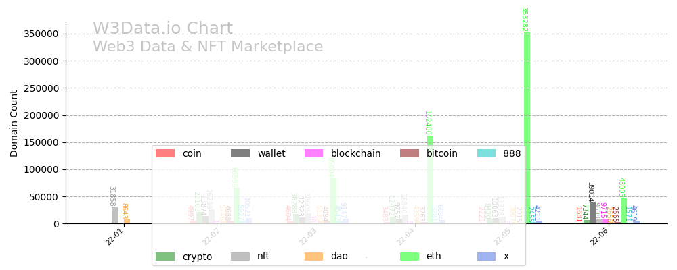Click the coin legend color swatch
The height and width of the screenshot is (270, 677).
tap(165, 154)
